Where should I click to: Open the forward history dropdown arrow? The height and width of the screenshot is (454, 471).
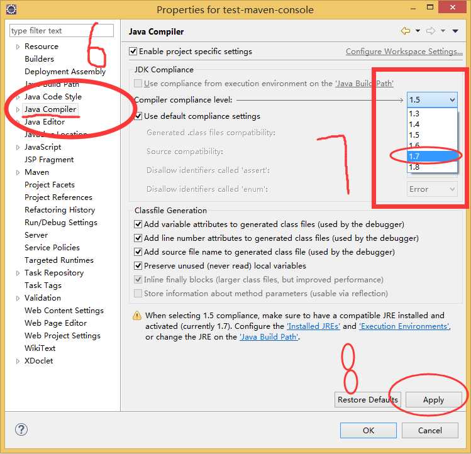point(443,31)
